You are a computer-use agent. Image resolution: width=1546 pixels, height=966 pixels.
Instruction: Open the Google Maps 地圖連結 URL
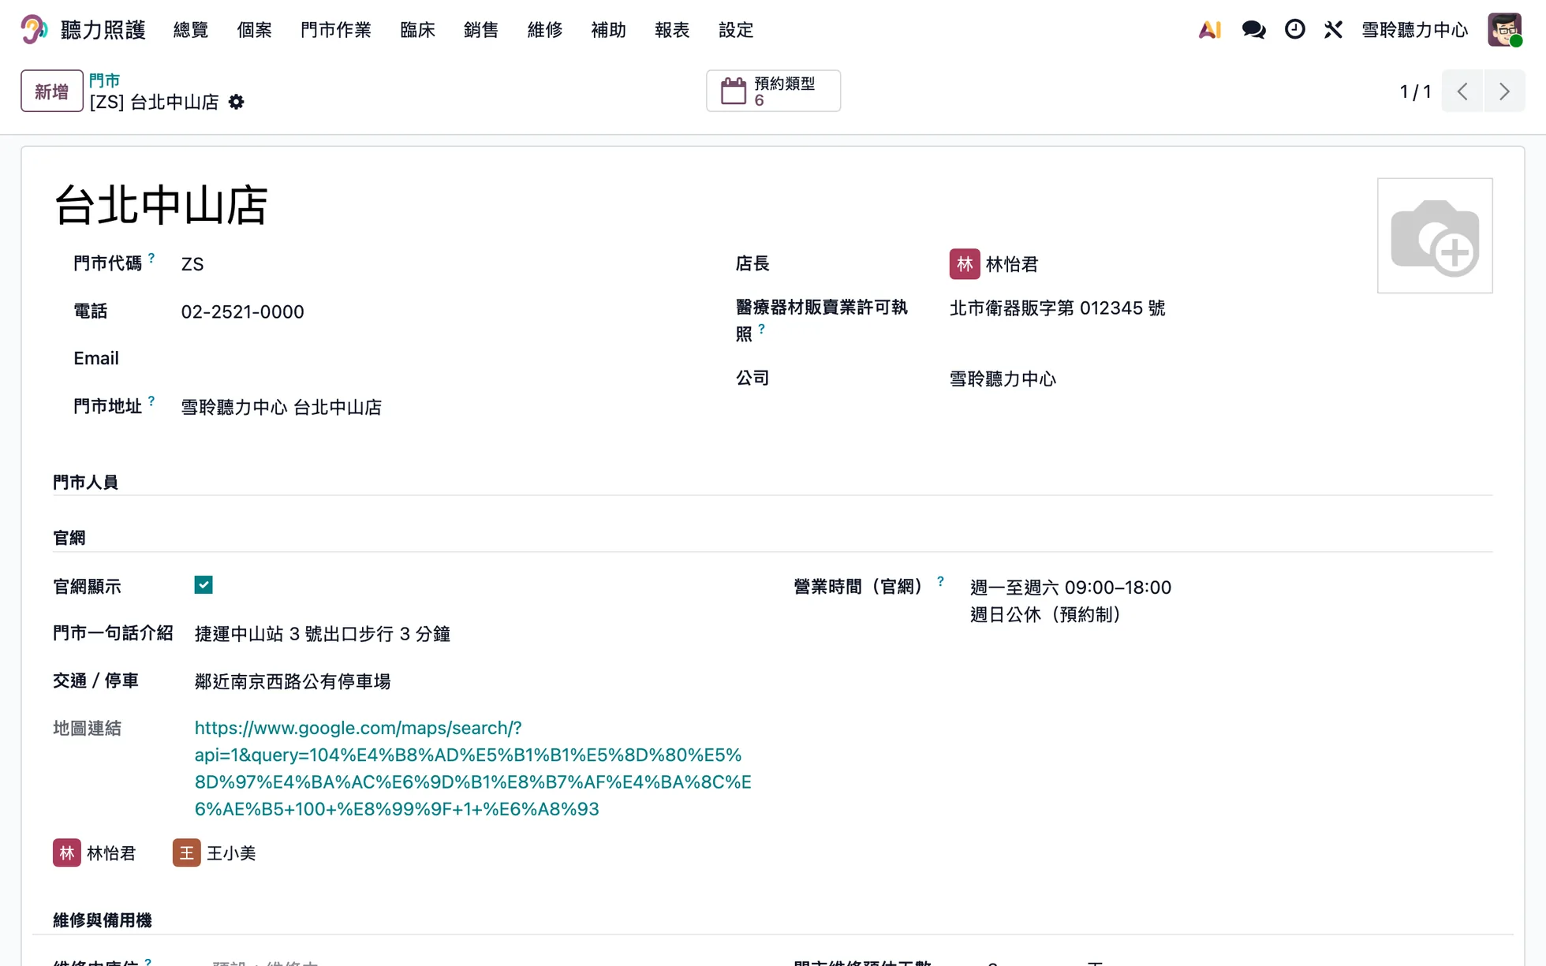pos(472,769)
